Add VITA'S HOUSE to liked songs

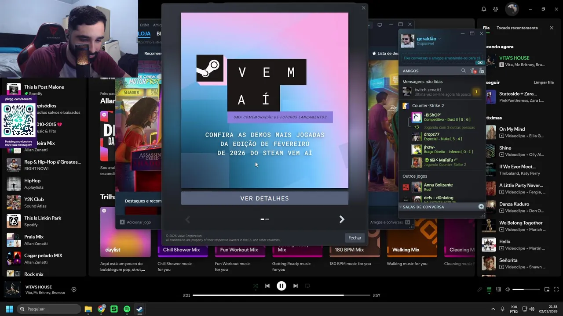click(x=74, y=289)
